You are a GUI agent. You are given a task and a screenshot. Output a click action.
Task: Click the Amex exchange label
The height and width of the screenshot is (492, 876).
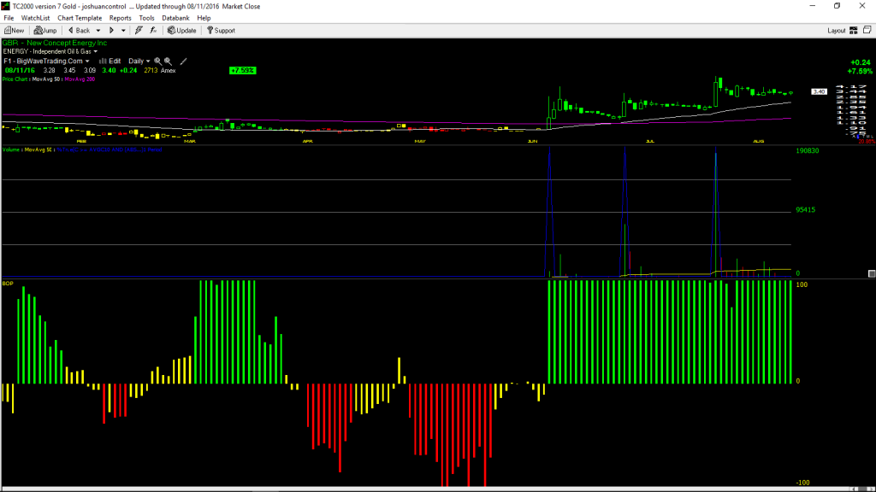169,71
